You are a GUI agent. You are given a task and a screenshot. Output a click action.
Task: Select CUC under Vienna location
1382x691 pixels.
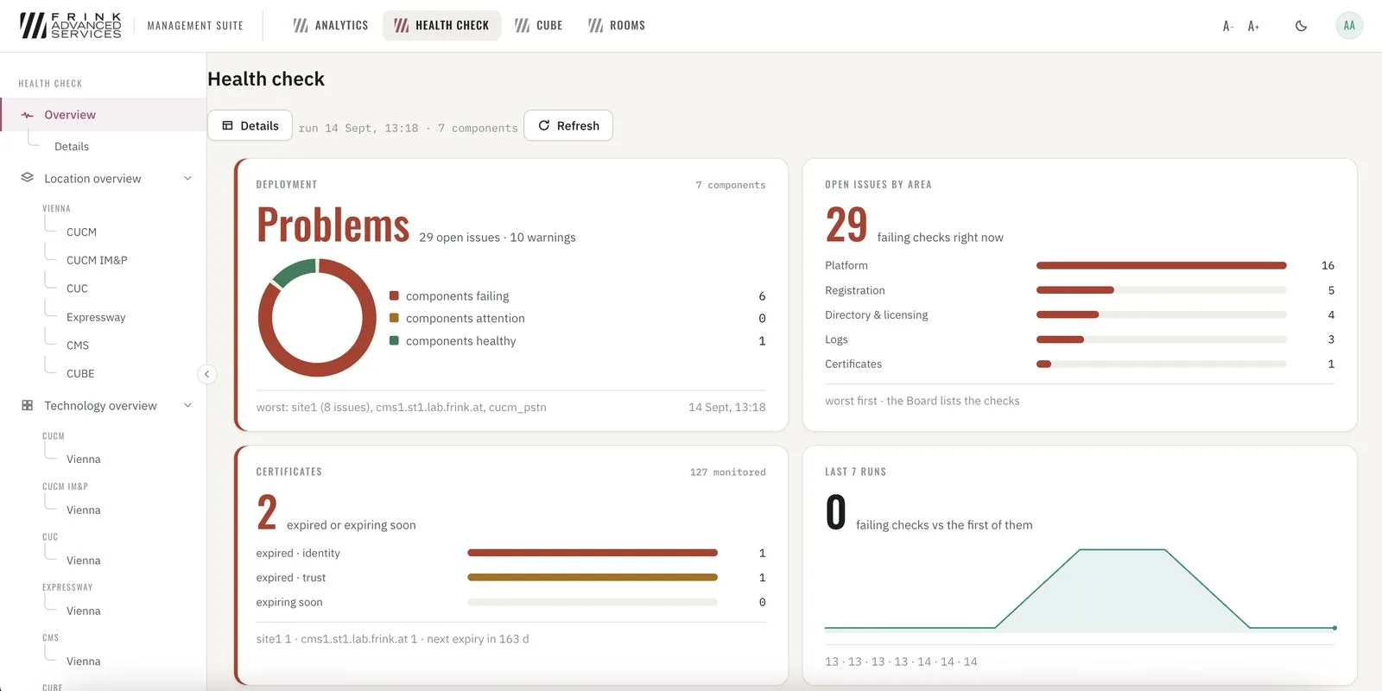77,288
